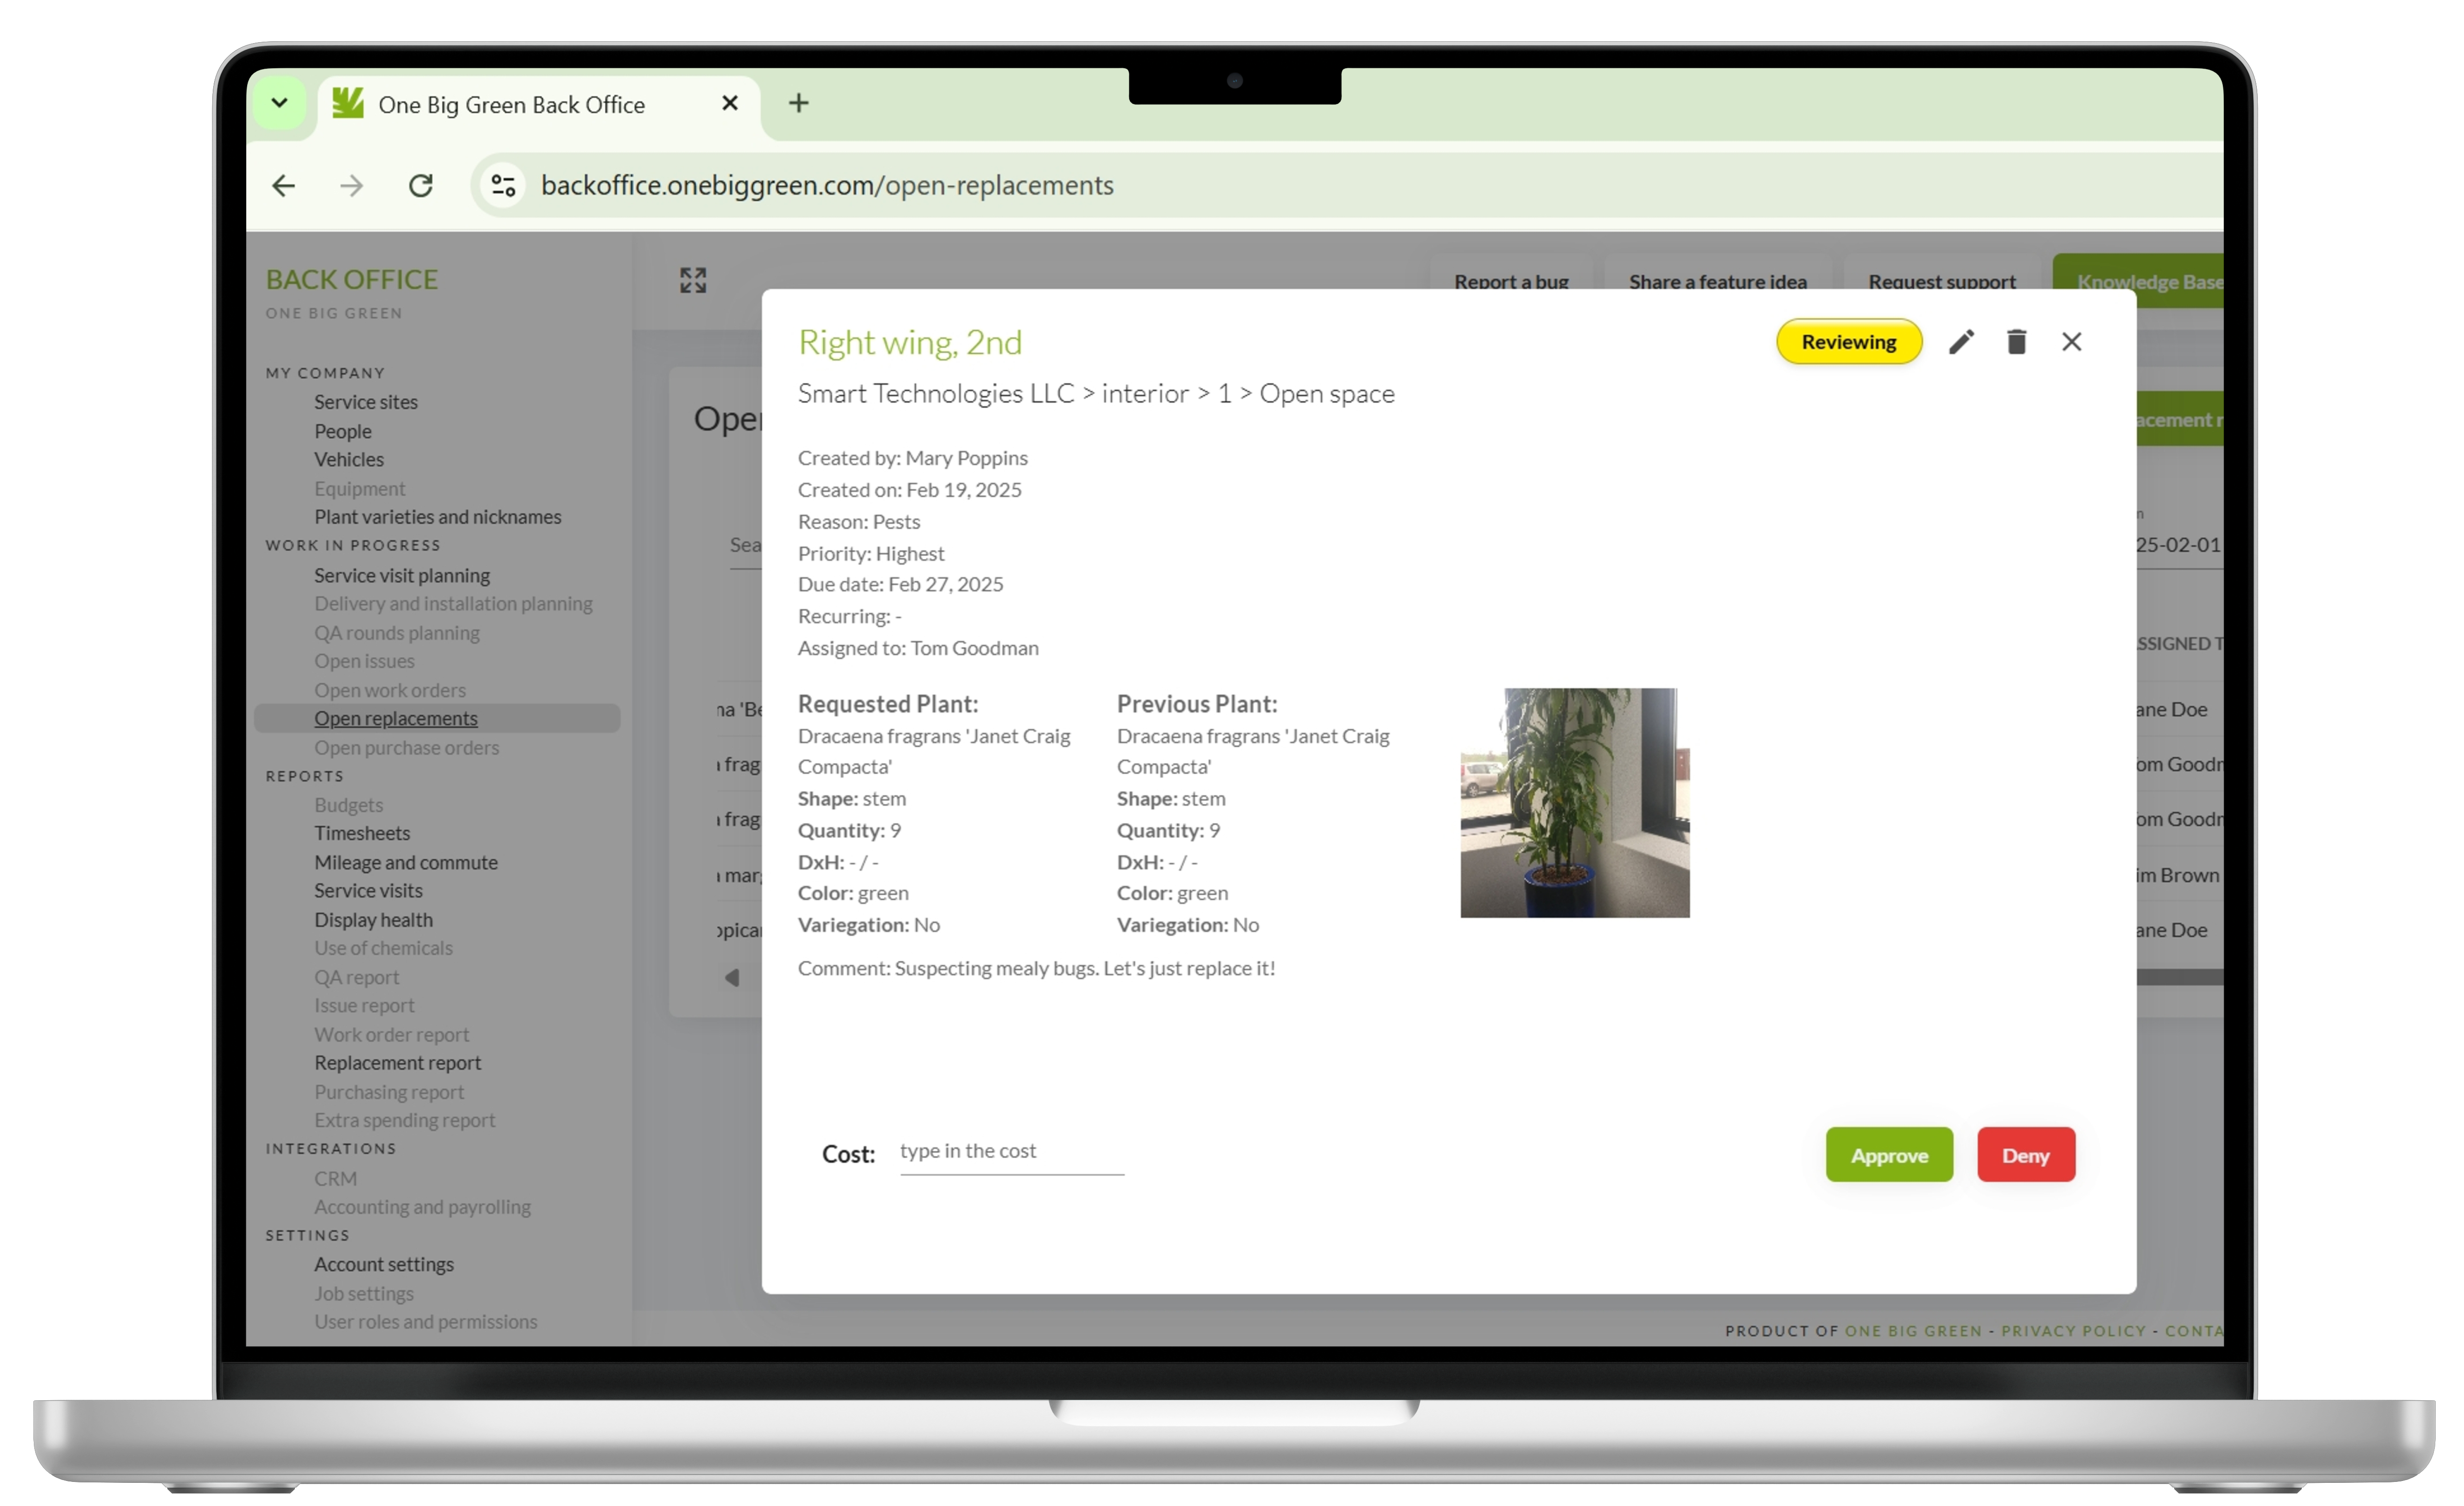Click User roles and permissions

[x=425, y=1322]
